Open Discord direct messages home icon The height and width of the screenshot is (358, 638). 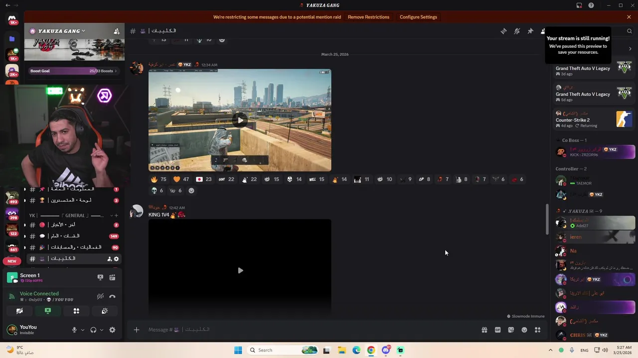click(x=12, y=19)
